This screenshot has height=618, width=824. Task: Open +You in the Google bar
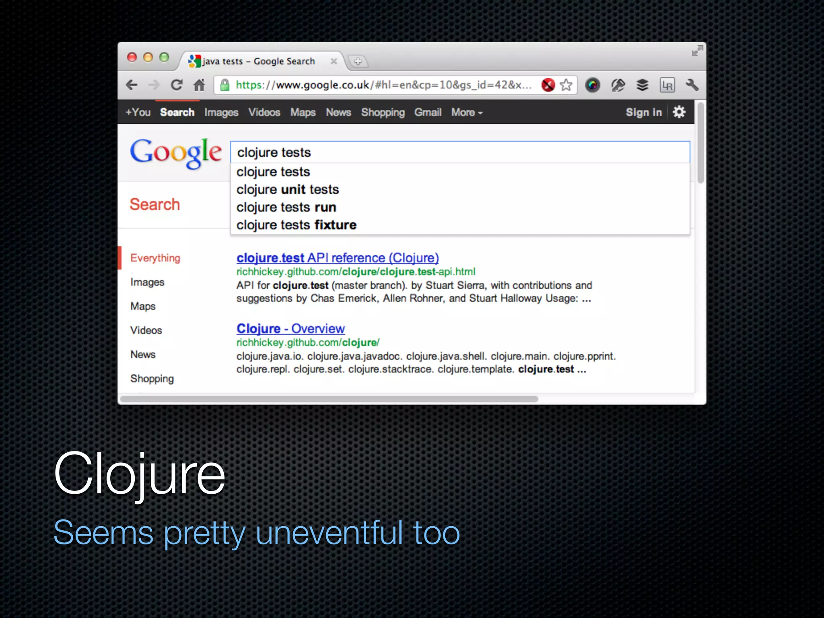(x=138, y=112)
